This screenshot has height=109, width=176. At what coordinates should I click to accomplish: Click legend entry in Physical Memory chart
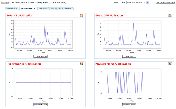click(129, 104)
